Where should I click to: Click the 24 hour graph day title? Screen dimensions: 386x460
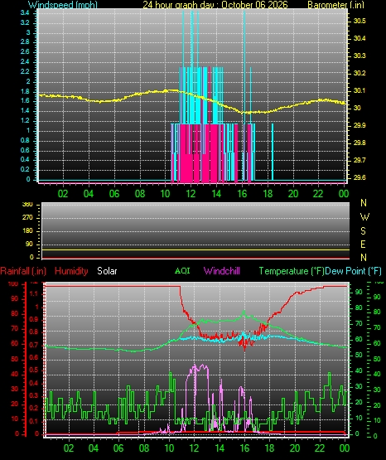(x=215, y=5)
